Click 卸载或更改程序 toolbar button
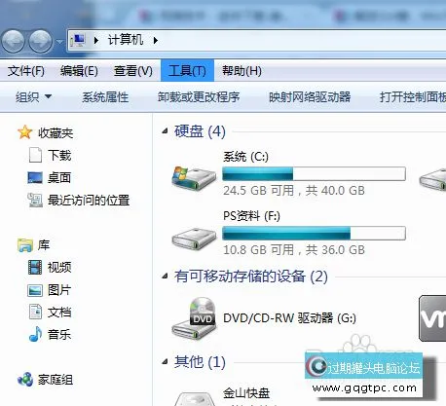Screen dimensions: 446x406 [x=199, y=96]
